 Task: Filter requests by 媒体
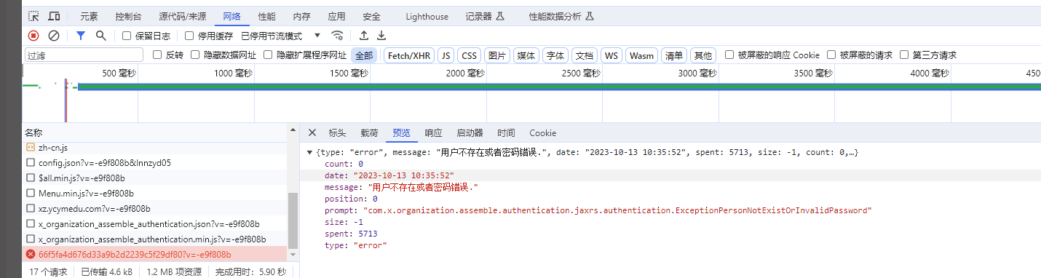click(526, 55)
